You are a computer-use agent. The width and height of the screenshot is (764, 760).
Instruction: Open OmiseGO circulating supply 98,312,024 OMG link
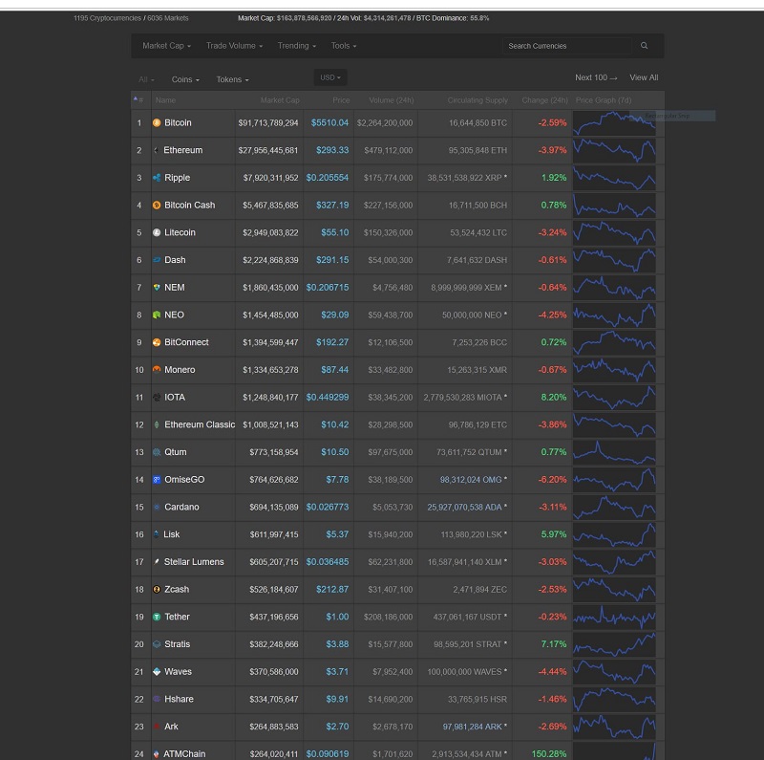pos(471,480)
